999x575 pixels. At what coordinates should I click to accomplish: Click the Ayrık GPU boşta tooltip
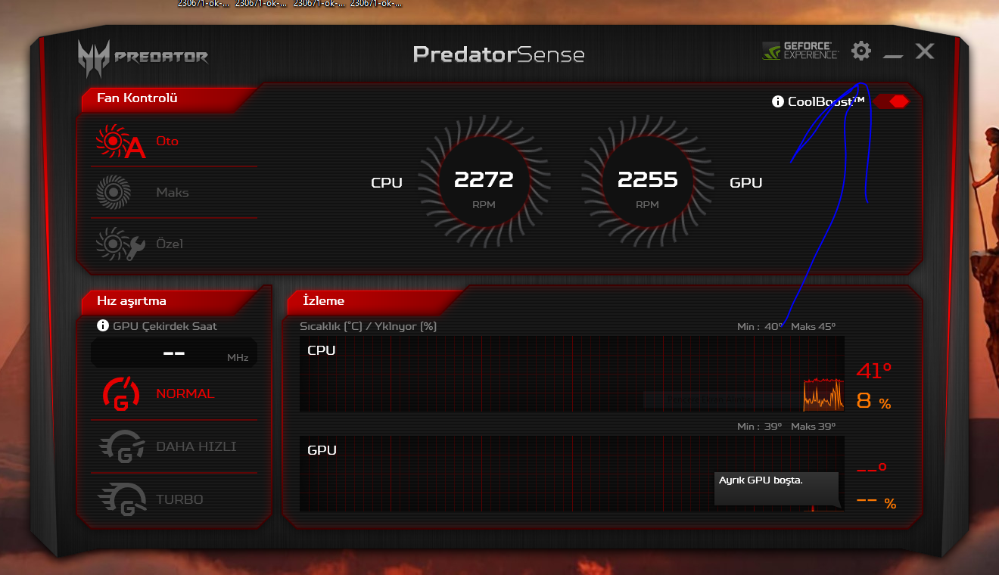[776, 488]
